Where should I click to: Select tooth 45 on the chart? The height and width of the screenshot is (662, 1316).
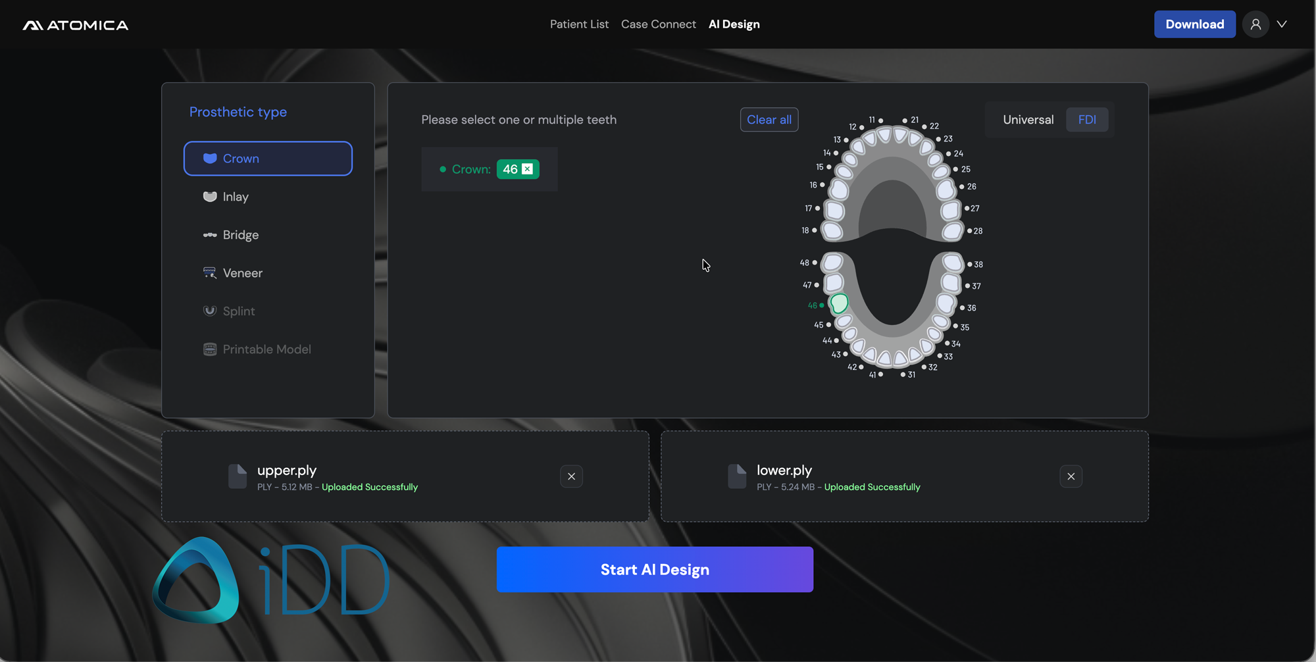844,321
